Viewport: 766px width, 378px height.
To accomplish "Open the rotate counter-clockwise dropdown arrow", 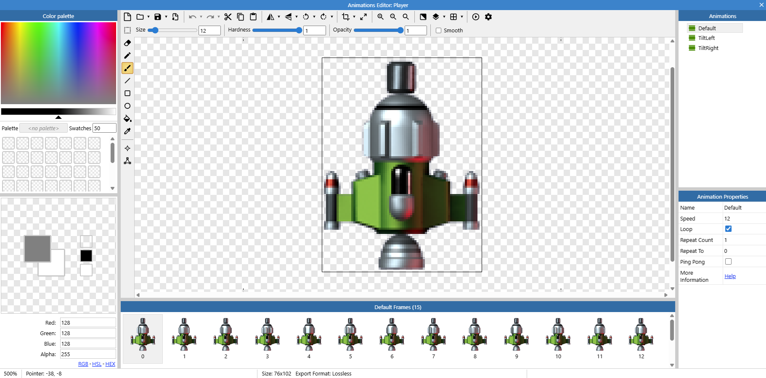I will point(314,17).
